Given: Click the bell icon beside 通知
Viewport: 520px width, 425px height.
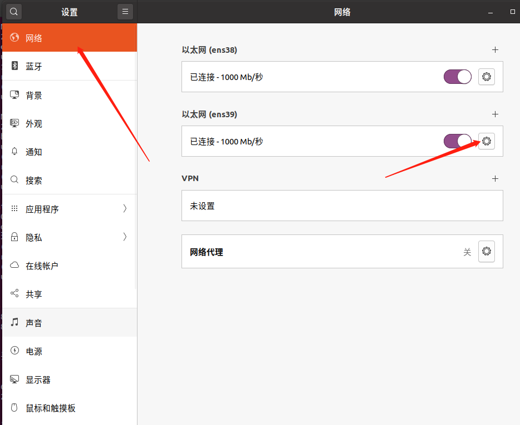Looking at the screenshot, I should tap(14, 152).
